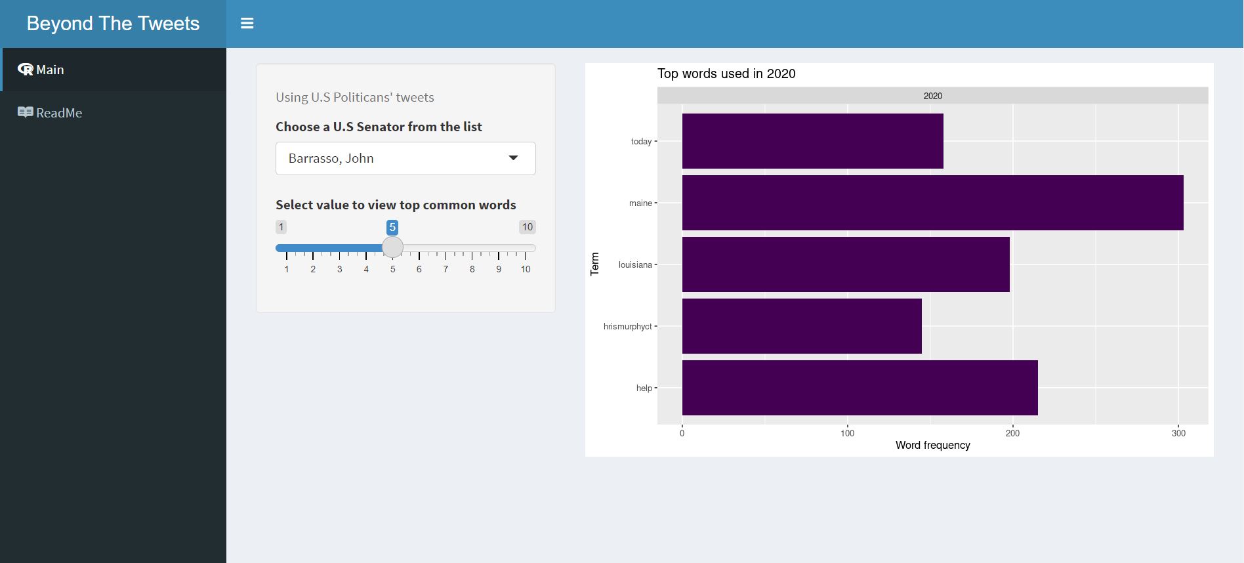Click the slider minimum label 1
This screenshot has width=1244, height=563.
pyautogui.click(x=281, y=227)
